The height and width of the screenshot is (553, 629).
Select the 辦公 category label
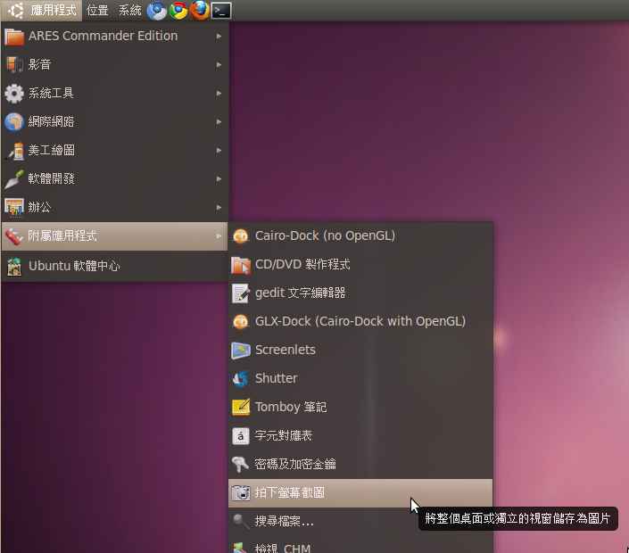[39, 208]
